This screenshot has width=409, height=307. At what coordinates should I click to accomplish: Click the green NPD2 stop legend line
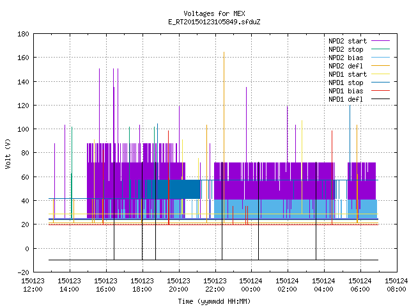point(380,49)
